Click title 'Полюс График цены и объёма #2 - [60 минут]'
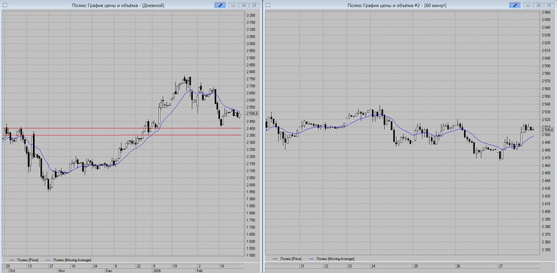 397,6
